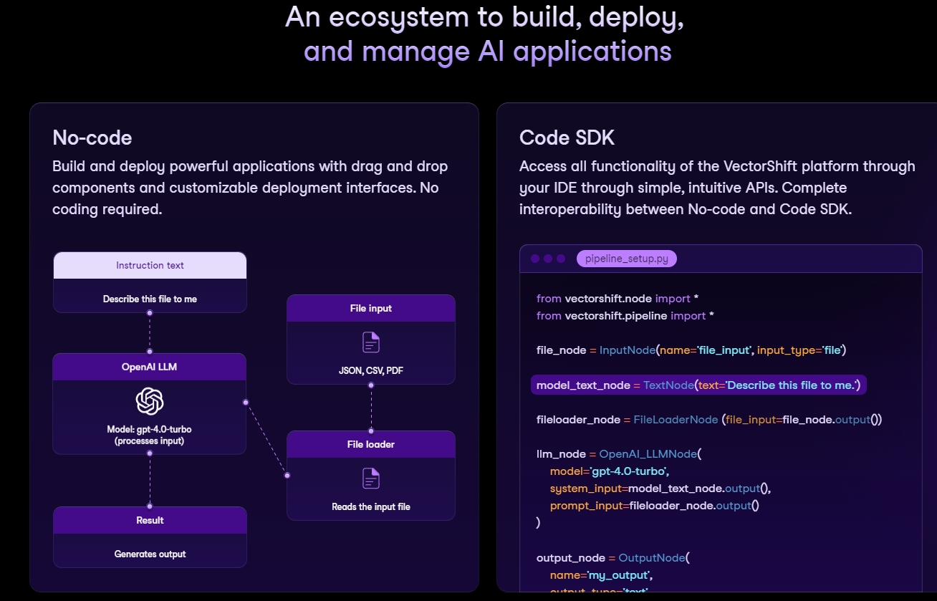The height and width of the screenshot is (601, 937).
Task: Click the No-code card heading
Action: click(x=92, y=137)
